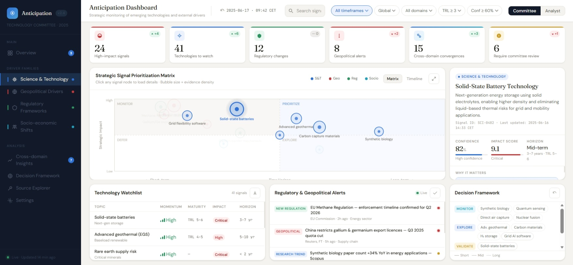573x265 pixels.
Task: Select the Matrix view tab
Action: pyautogui.click(x=393, y=79)
